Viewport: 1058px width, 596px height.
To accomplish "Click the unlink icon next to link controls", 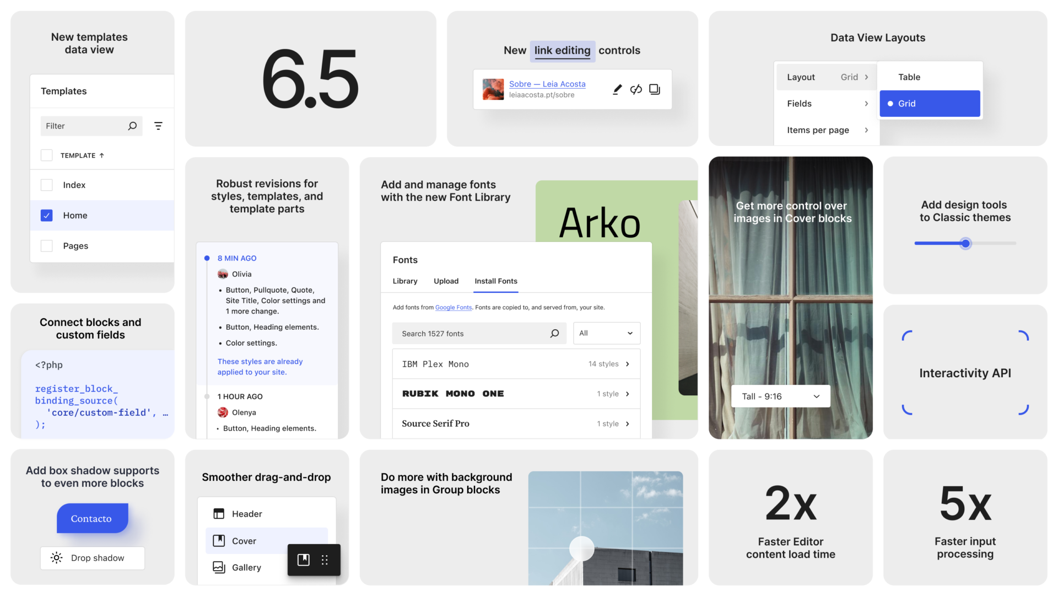I will [634, 89].
